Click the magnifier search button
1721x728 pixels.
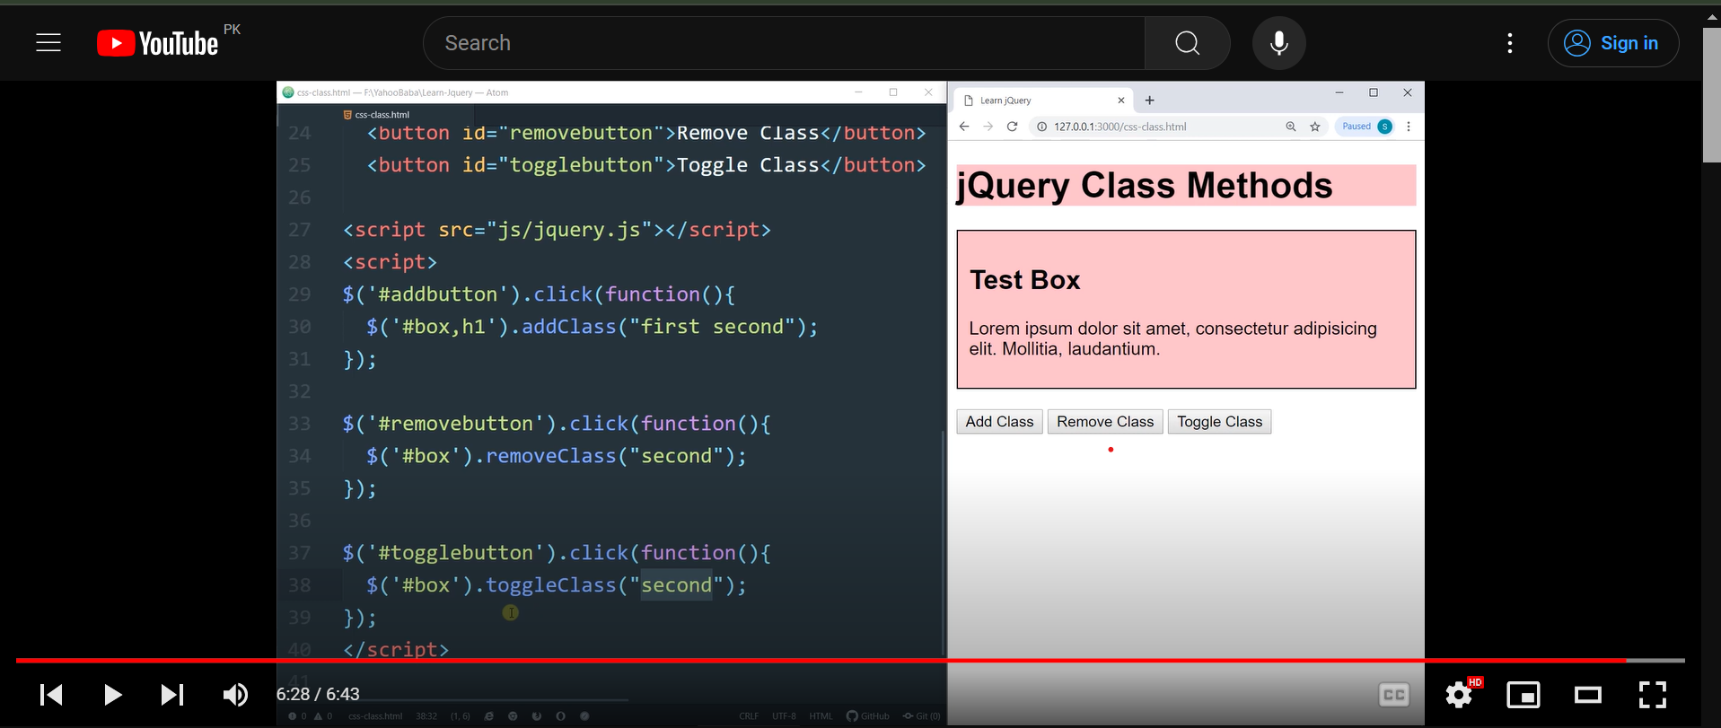click(1187, 43)
